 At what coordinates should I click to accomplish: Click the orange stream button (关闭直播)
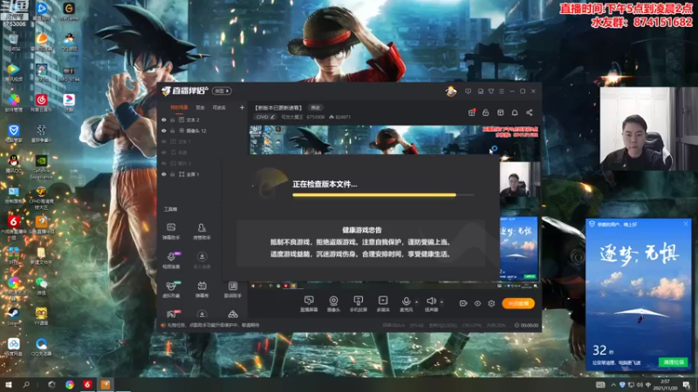tap(518, 303)
